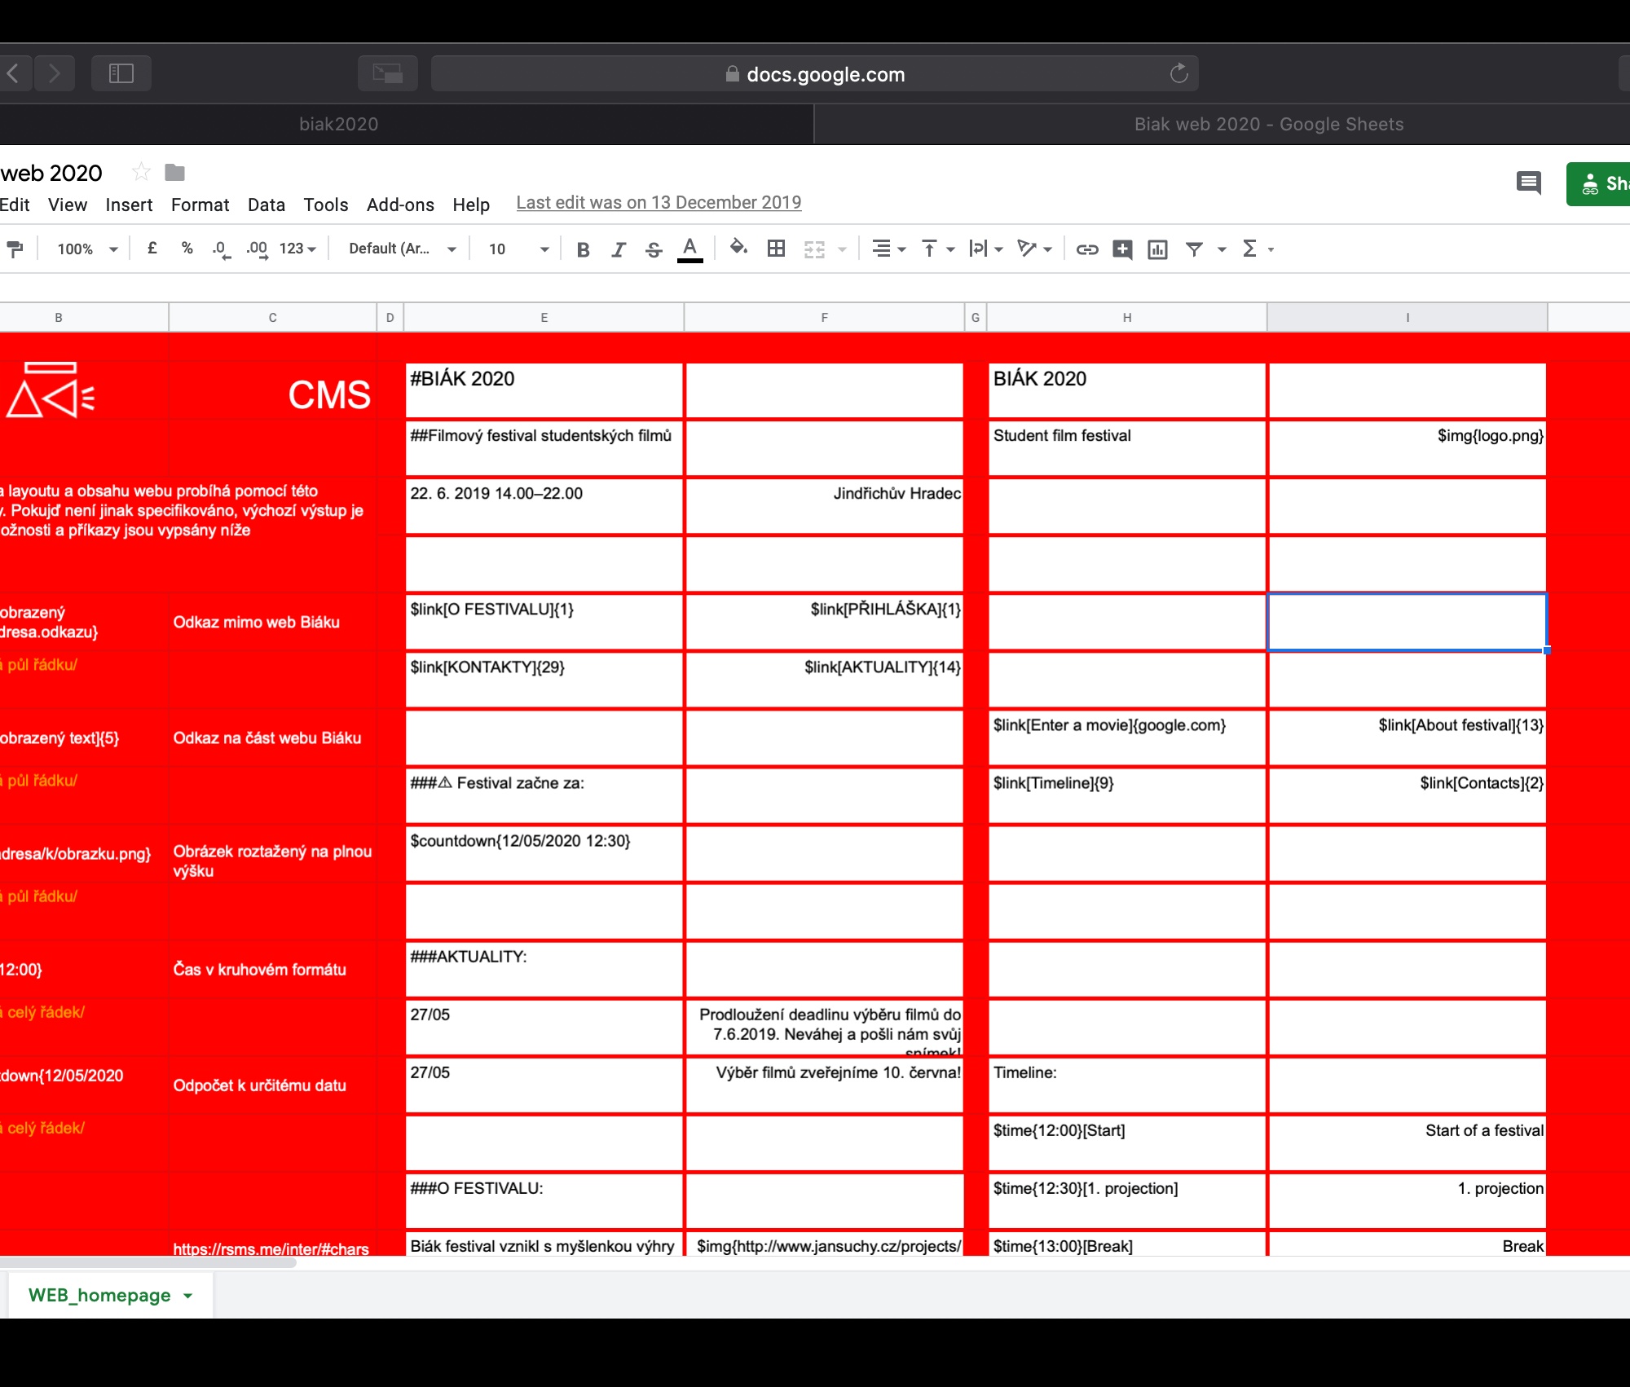
Task: Open number format 123 dropdown
Action: (297, 249)
